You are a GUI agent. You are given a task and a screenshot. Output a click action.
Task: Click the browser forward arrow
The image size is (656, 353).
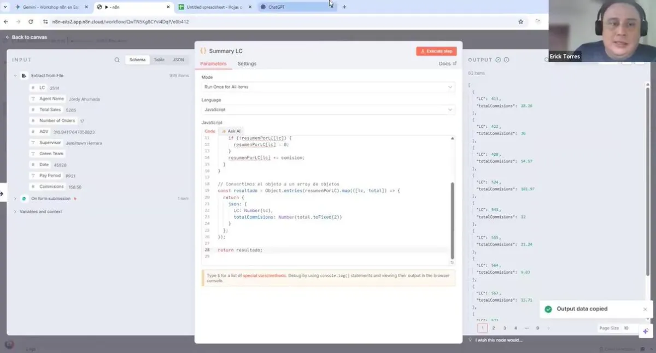click(18, 21)
